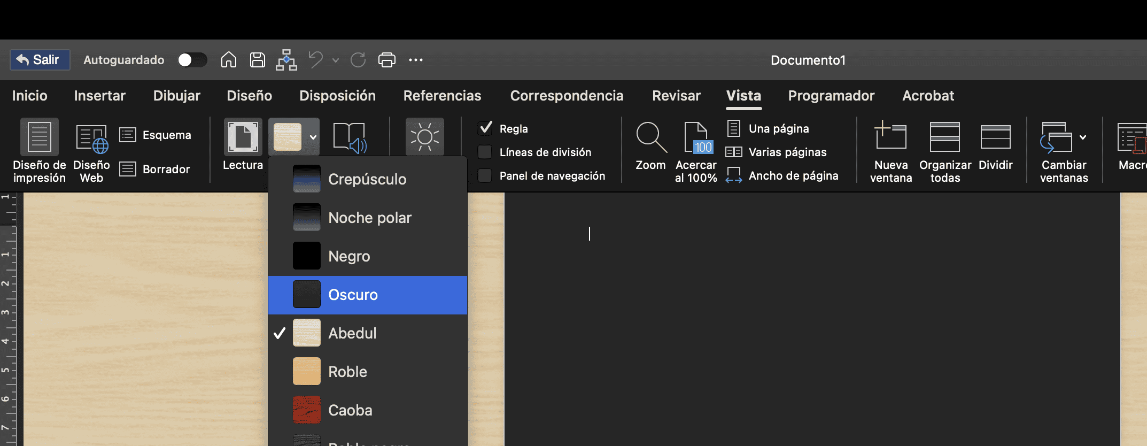1147x446 pixels.
Task: Open the Macros button
Action: click(x=1132, y=145)
